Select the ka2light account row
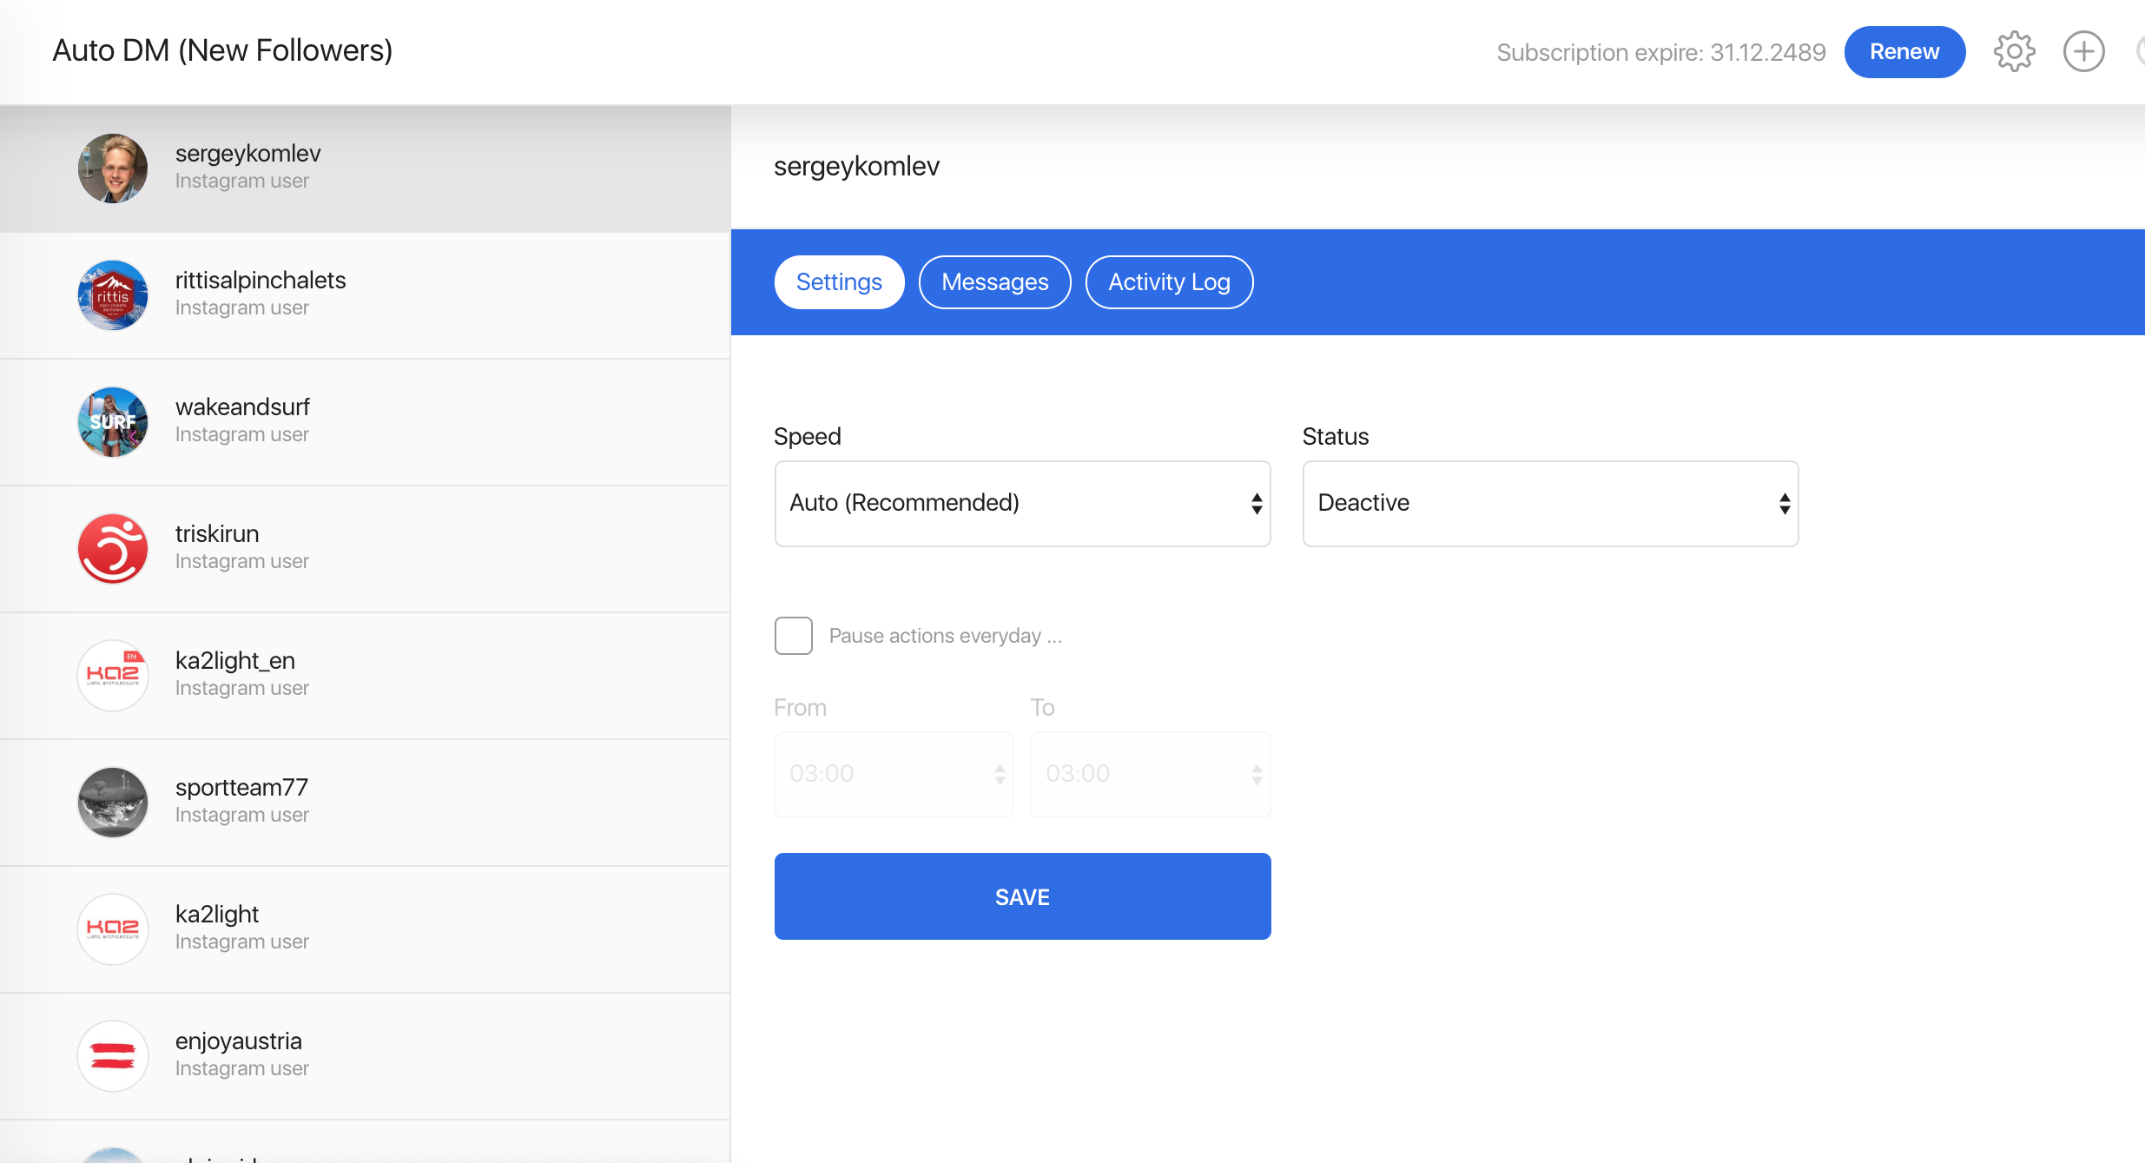2145x1163 pixels. pyautogui.click(x=365, y=929)
